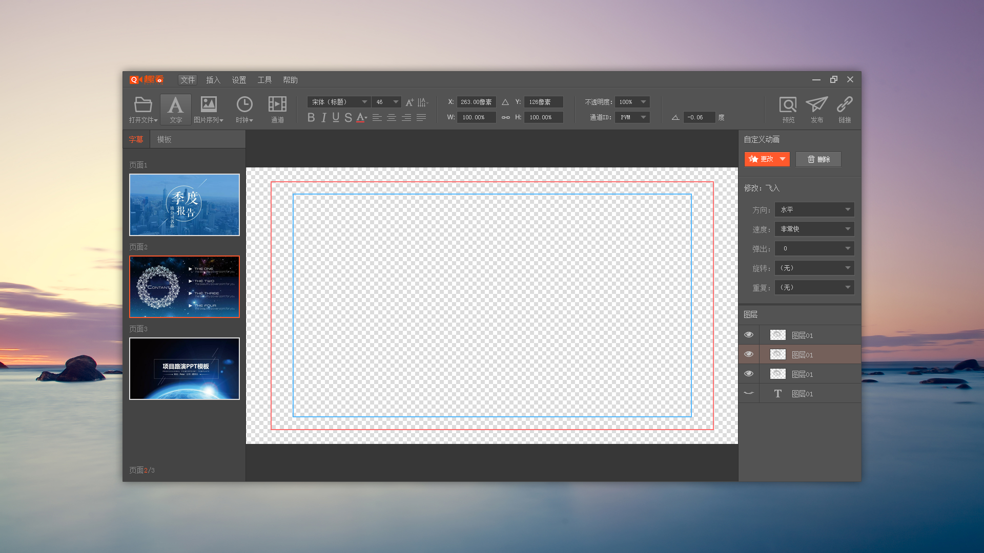Toggle the S text shadow style
Viewport: 984px width, 553px height.
click(348, 118)
